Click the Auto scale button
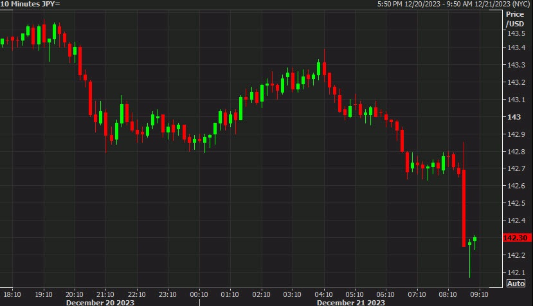Image resolution: width=533 pixels, height=306 pixels. (516, 283)
